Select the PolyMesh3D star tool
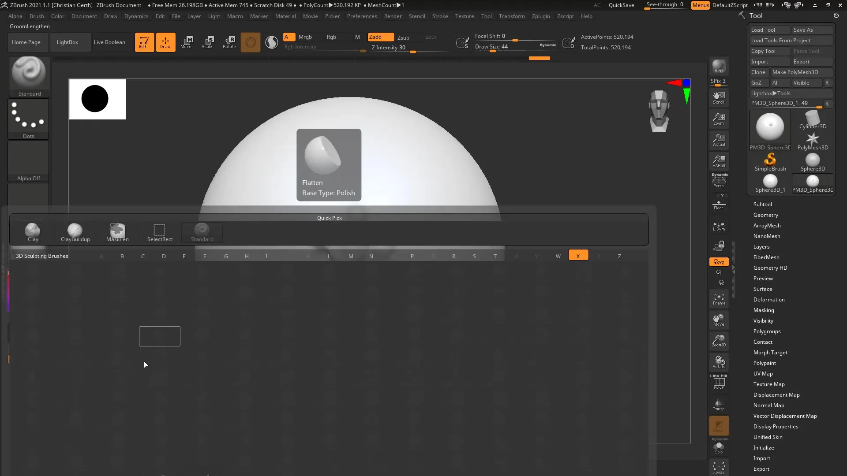This screenshot has height=476, width=847. click(813, 141)
